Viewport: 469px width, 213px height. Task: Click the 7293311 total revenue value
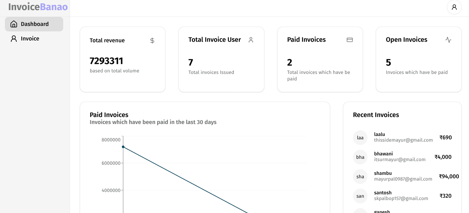click(106, 61)
